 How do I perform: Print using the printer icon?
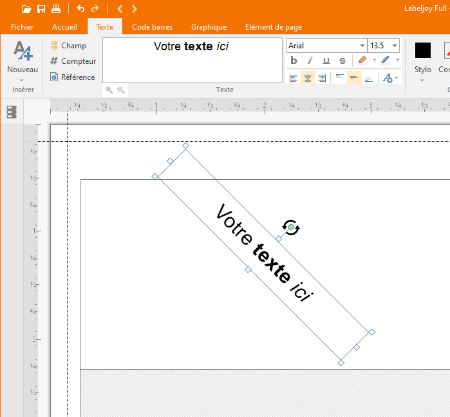click(56, 8)
